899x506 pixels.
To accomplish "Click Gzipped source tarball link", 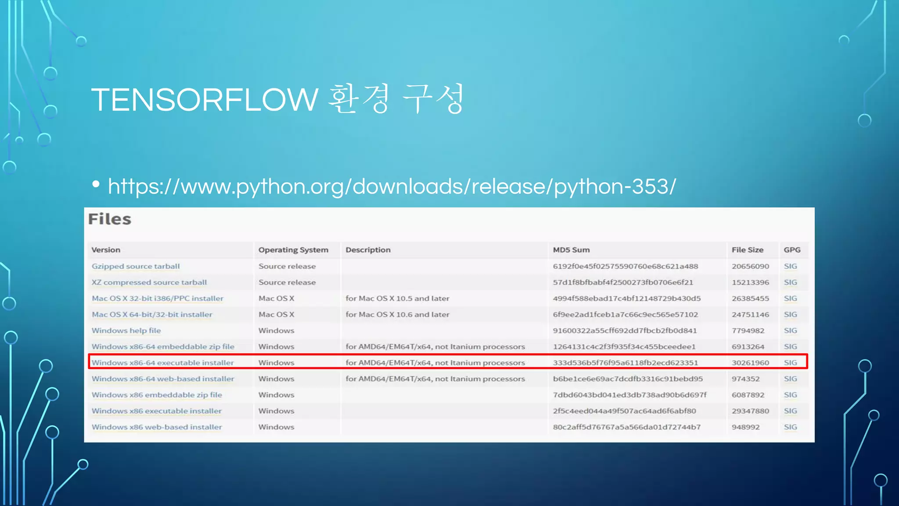I will click(136, 266).
